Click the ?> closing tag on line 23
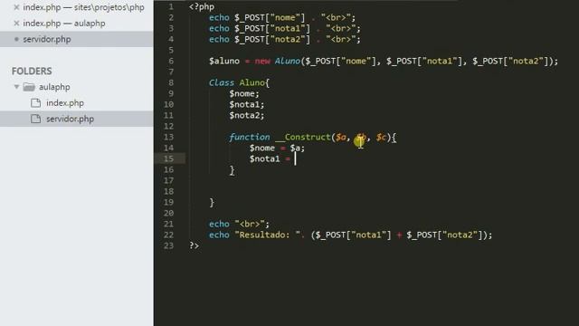Screen dimensions: 579x326 pyautogui.click(x=195, y=245)
